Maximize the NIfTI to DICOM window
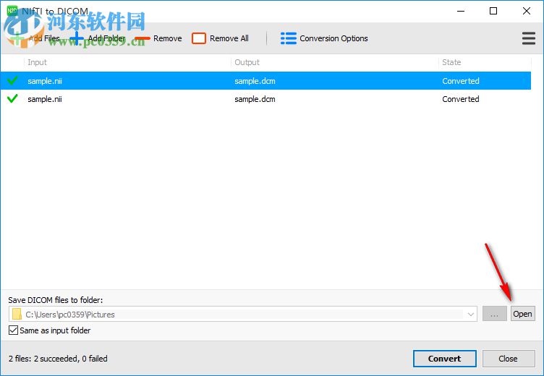544x376 pixels. point(493,11)
